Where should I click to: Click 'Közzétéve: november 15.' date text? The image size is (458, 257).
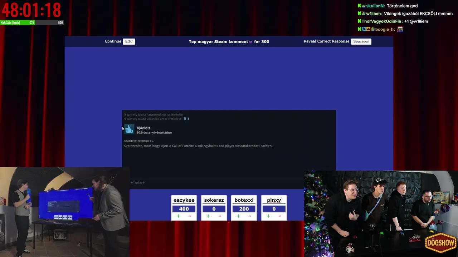[x=139, y=141]
